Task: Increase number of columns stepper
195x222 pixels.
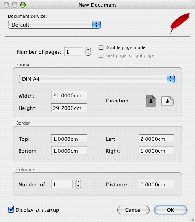Action: [x=79, y=182]
